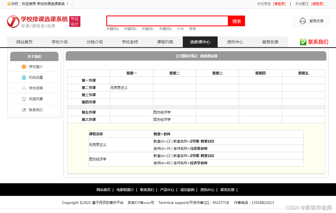This screenshot has height=213, width=336.
Task: Open 留言反馈 button in the header
Action: click(311, 21)
